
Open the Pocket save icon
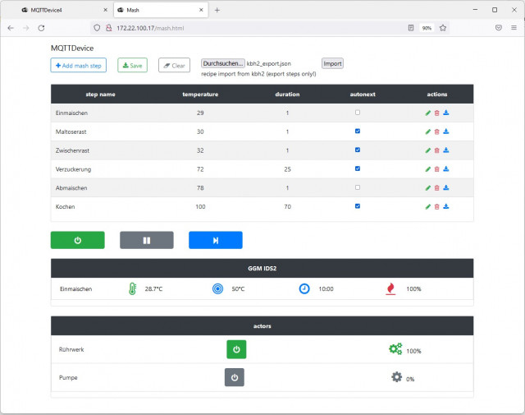499,28
